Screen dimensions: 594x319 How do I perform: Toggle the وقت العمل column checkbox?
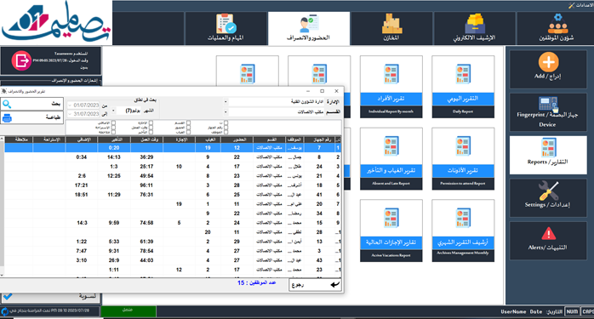(x=151, y=128)
